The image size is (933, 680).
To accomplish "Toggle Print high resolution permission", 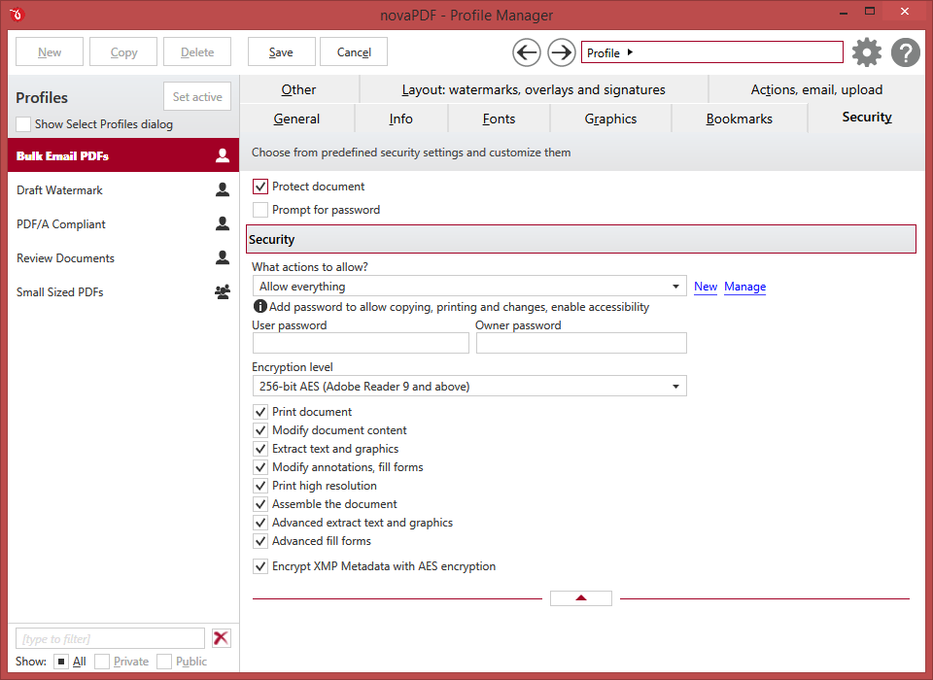I will coord(260,486).
